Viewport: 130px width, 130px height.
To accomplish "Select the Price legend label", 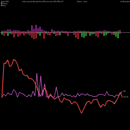I will pyautogui.click(x=4, y=6).
